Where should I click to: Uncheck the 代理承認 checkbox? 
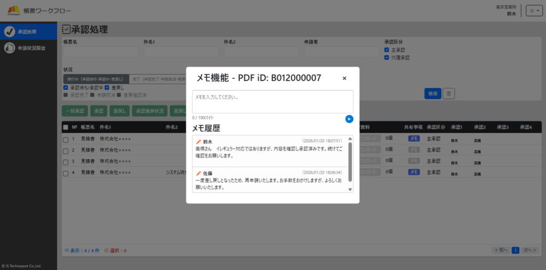coord(387,58)
